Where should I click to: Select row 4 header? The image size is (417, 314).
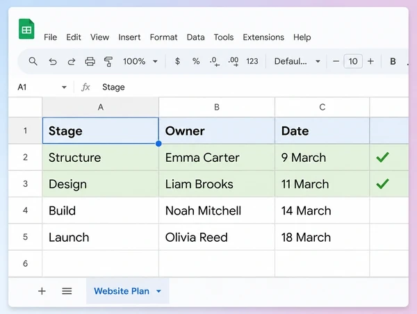(25, 210)
